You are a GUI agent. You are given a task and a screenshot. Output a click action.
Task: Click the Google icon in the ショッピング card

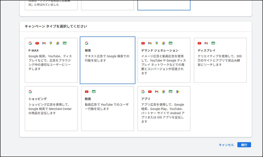click(x=30, y=91)
